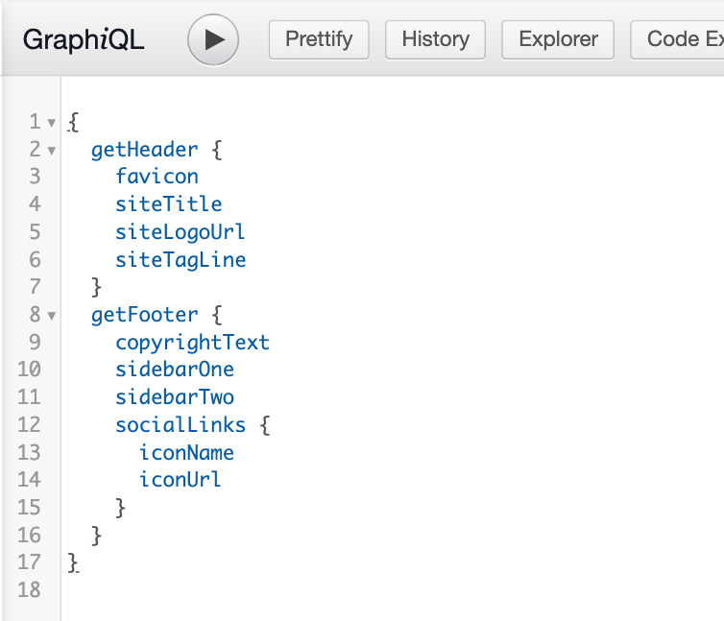Collapse the getFooter block fold arrow
Screen dimensions: 724x621
pyautogui.click(x=52, y=316)
